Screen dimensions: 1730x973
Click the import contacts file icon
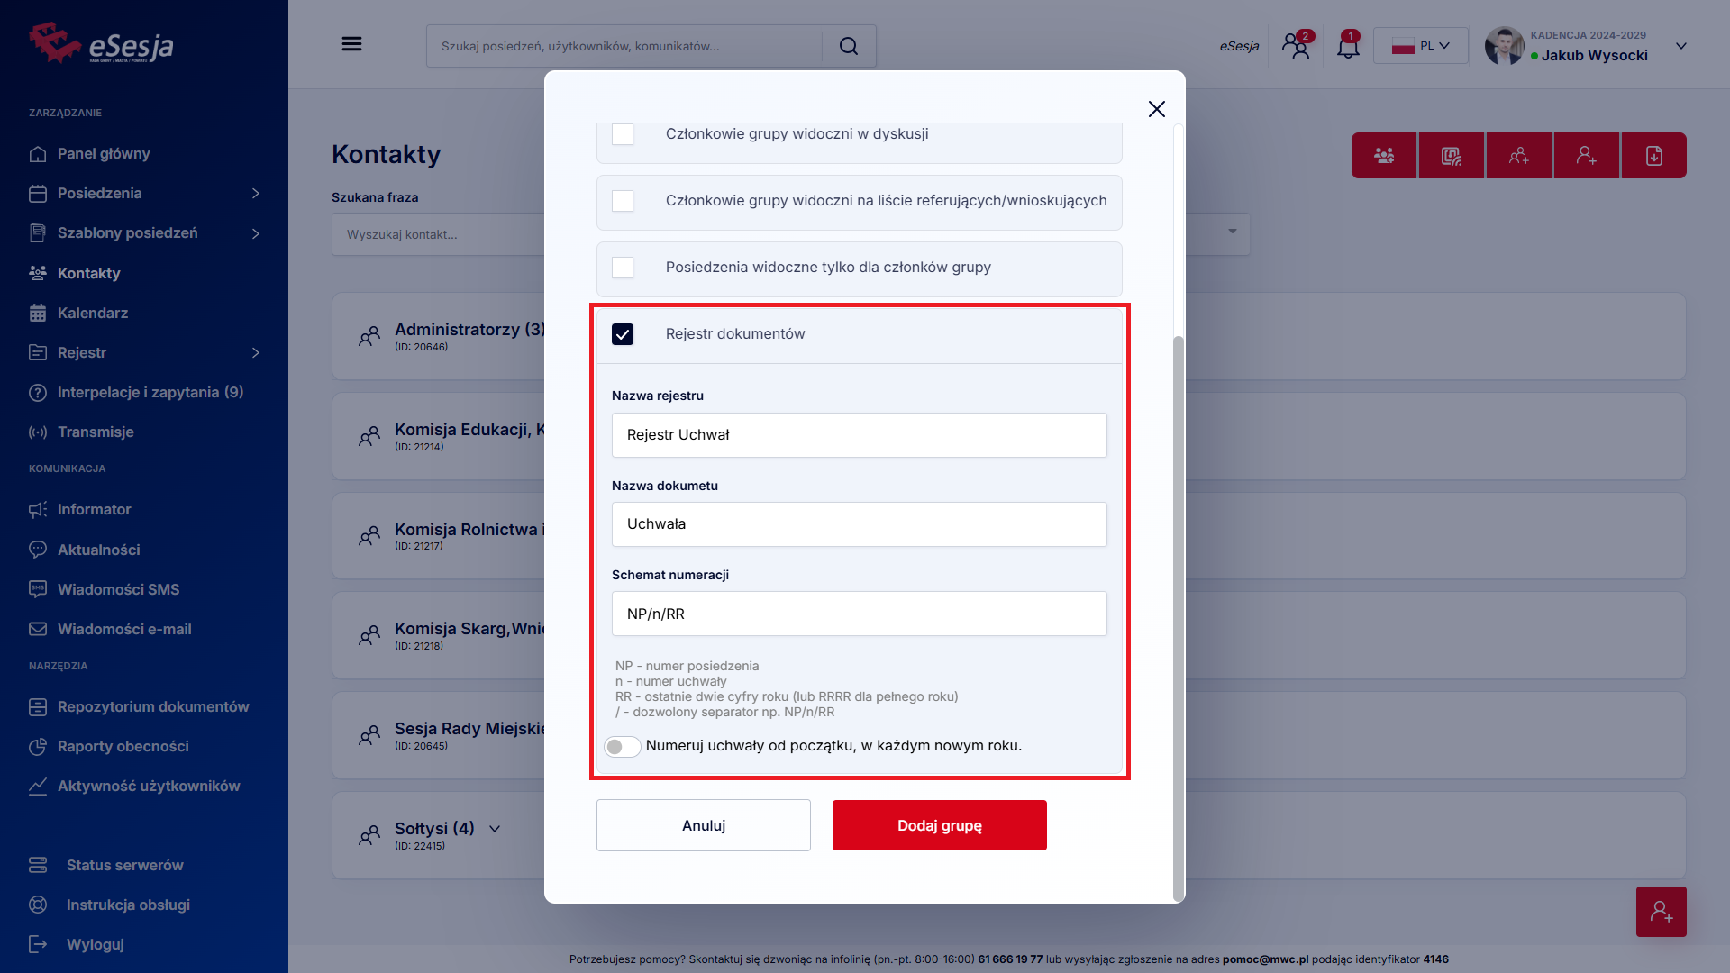(1653, 156)
